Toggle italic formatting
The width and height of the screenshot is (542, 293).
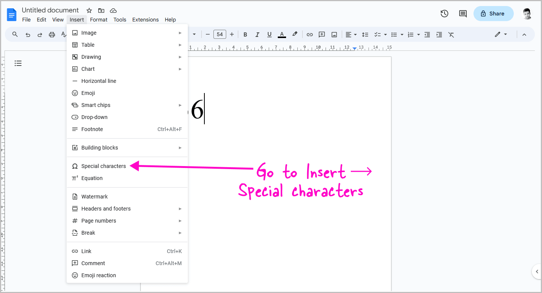(x=257, y=34)
